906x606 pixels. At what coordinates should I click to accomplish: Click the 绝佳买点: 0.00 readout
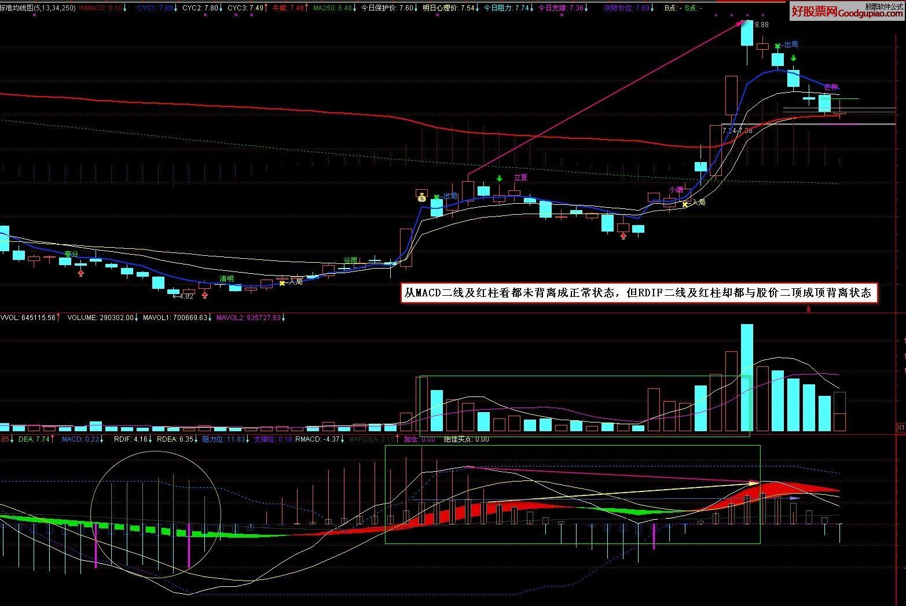click(x=467, y=439)
